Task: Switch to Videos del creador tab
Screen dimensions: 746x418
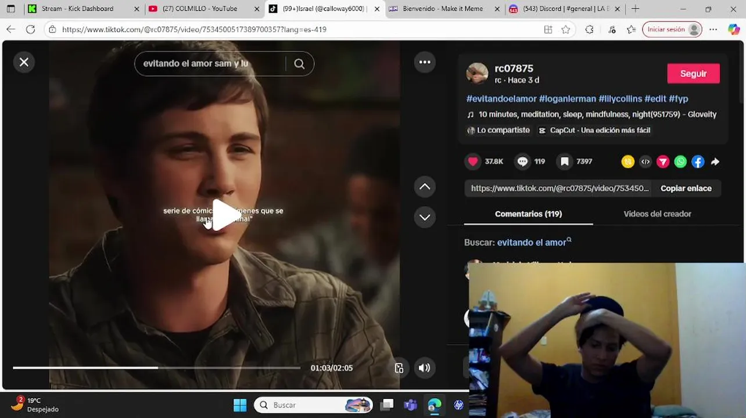Action: [x=657, y=214]
